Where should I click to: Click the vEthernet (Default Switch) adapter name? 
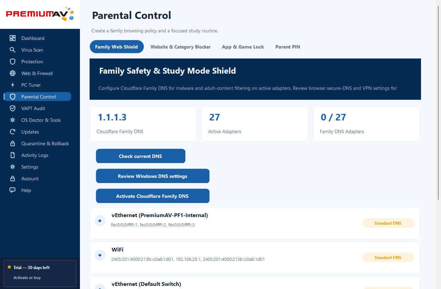tap(146, 284)
